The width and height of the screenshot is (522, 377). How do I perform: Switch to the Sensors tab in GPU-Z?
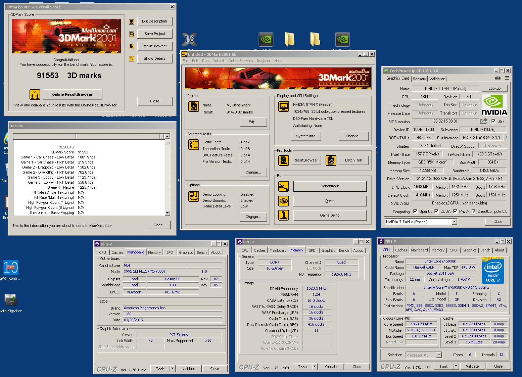tap(419, 79)
